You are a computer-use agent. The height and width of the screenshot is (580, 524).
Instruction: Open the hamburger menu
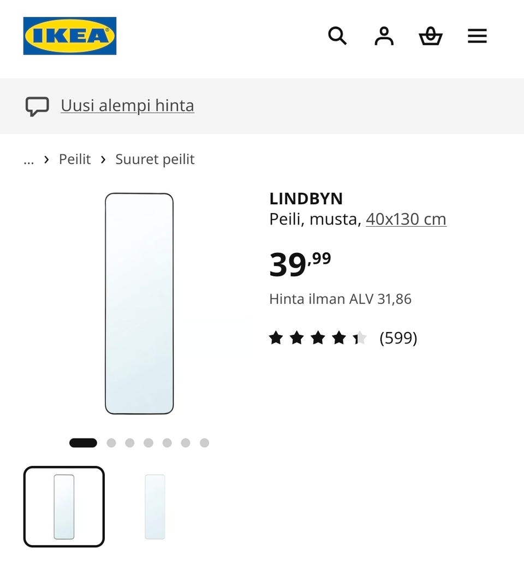tap(477, 36)
